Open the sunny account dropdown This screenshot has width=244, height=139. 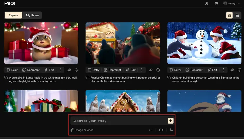click(231, 3)
